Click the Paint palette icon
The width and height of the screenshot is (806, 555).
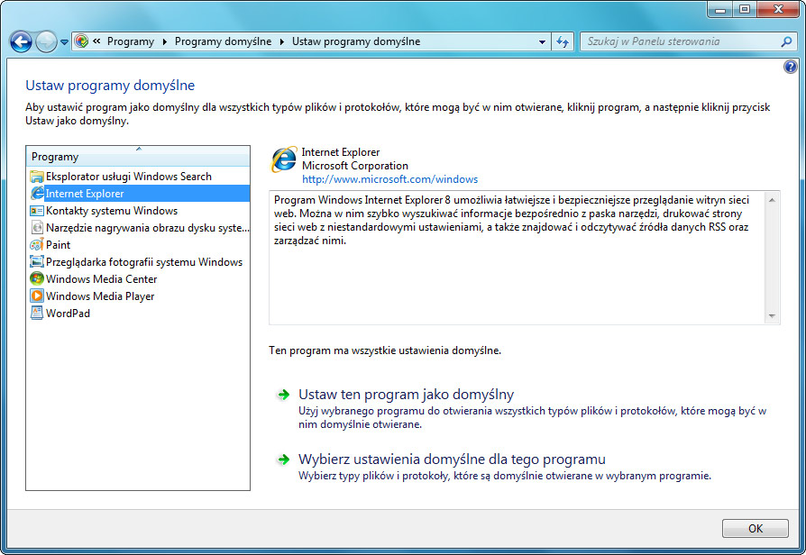pyautogui.click(x=36, y=244)
